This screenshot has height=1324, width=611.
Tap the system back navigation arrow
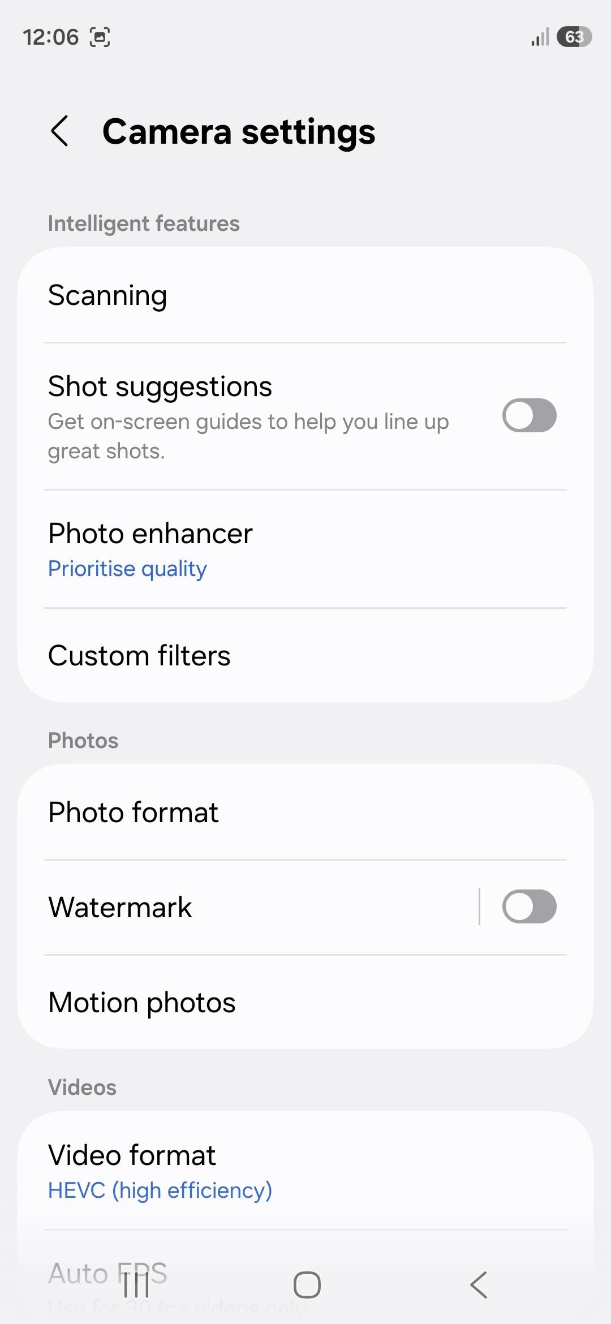479,1284
